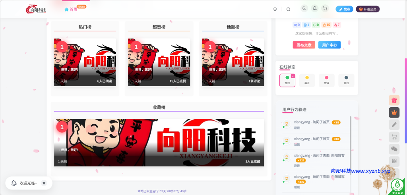
Task: Click the flame popularity badge showing 7
Action: pyautogui.click(x=337, y=25)
